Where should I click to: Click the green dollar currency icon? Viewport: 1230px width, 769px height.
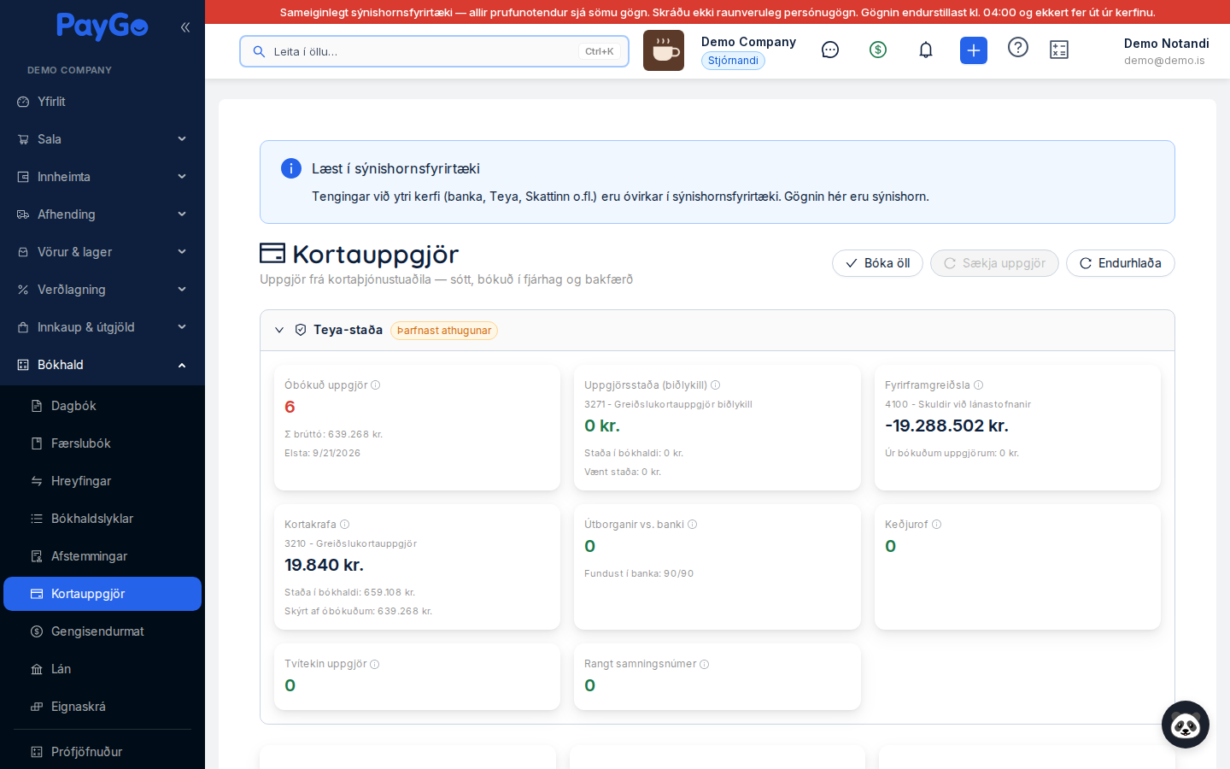click(878, 50)
